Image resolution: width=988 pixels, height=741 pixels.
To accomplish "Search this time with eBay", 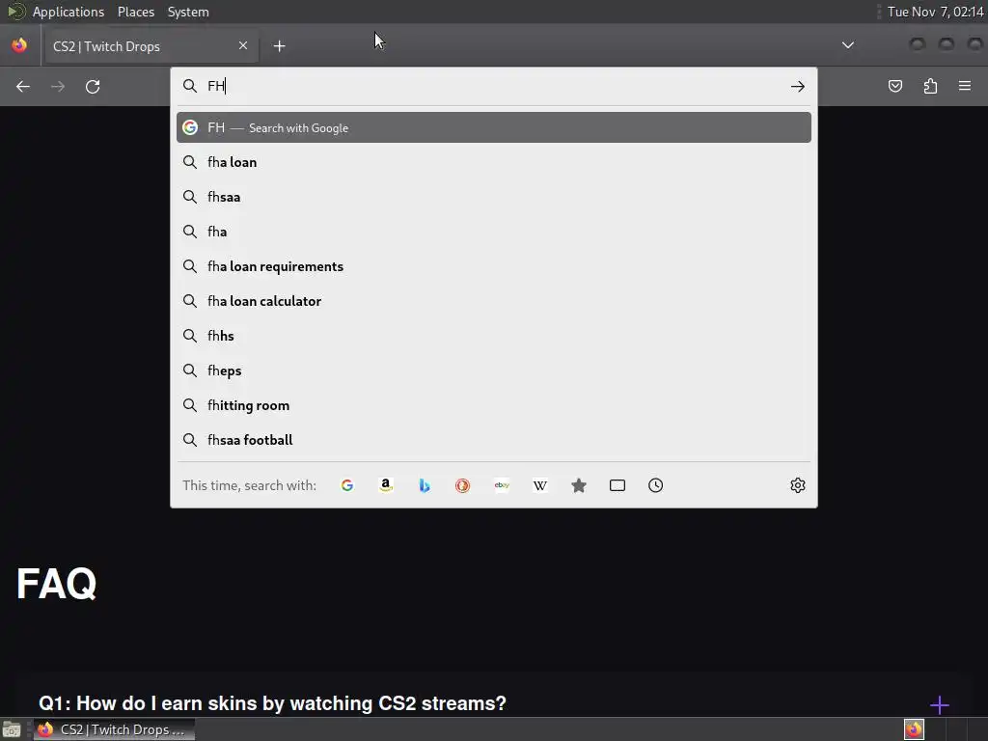I will pos(502,485).
